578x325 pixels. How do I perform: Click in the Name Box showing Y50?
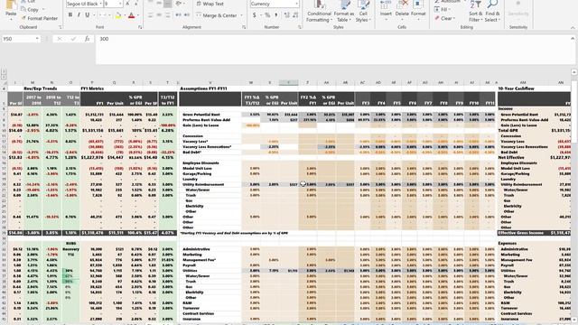[18, 39]
